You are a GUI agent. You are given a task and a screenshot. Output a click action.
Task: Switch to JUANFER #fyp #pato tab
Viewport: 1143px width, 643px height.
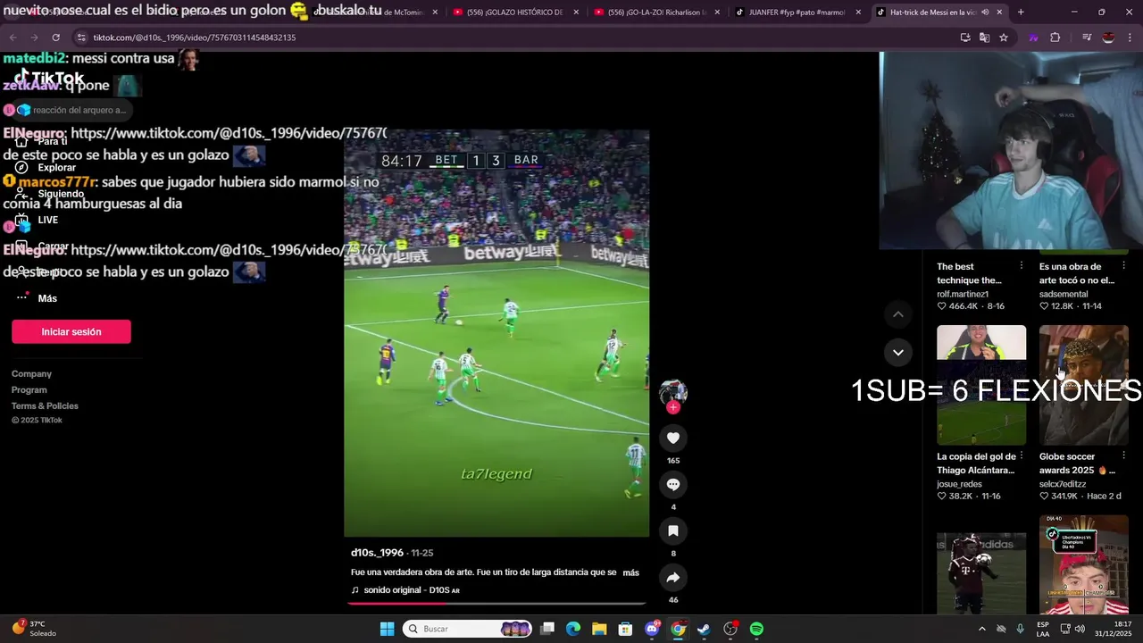click(797, 13)
